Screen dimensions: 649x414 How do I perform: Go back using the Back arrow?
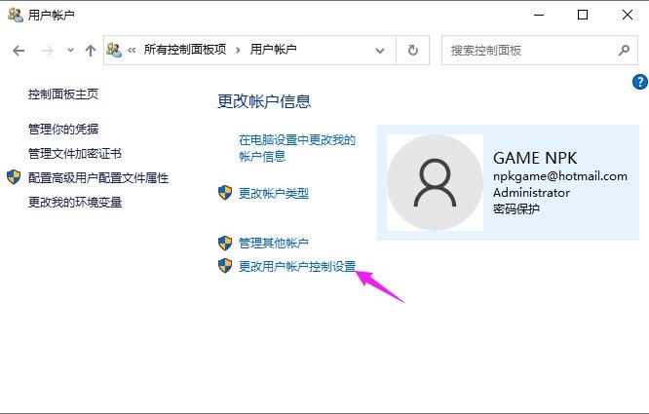tap(19, 50)
